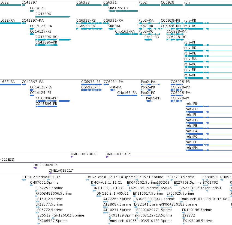Click the CG42397 gene label
Viewport: 232px width, 225px height.
click(29, 2)
